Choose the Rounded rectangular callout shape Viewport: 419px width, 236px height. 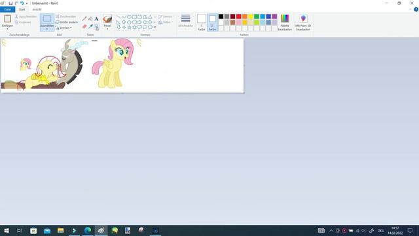[139, 27]
